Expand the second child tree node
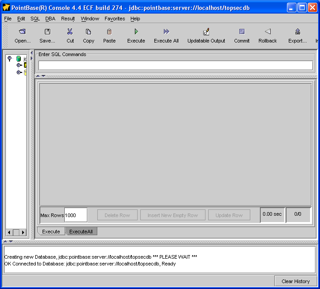This screenshot has width=320, height=289. point(19,72)
